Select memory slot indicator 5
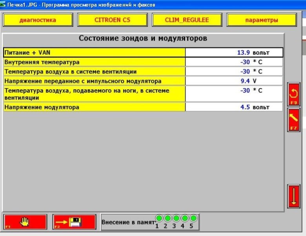The width and height of the screenshot is (306, 236). tap(193, 218)
